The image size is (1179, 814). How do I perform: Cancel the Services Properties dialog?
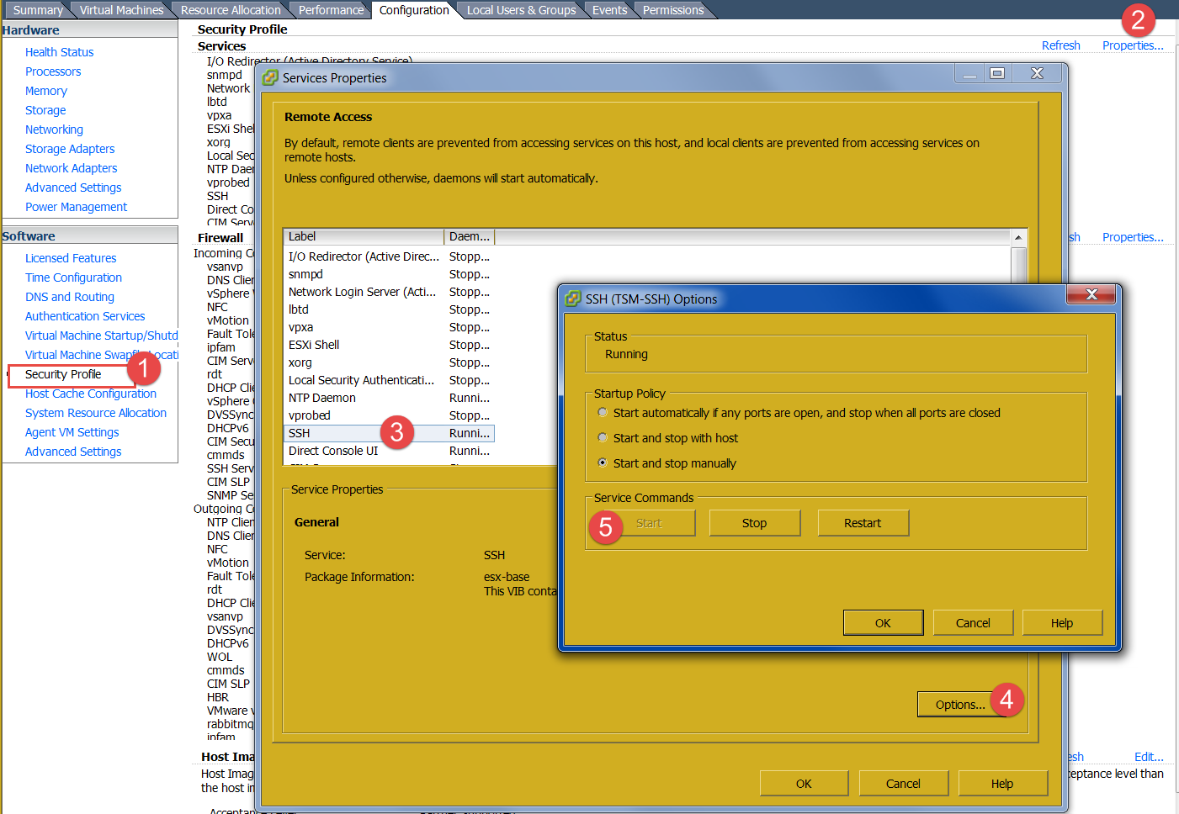pos(903,784)
